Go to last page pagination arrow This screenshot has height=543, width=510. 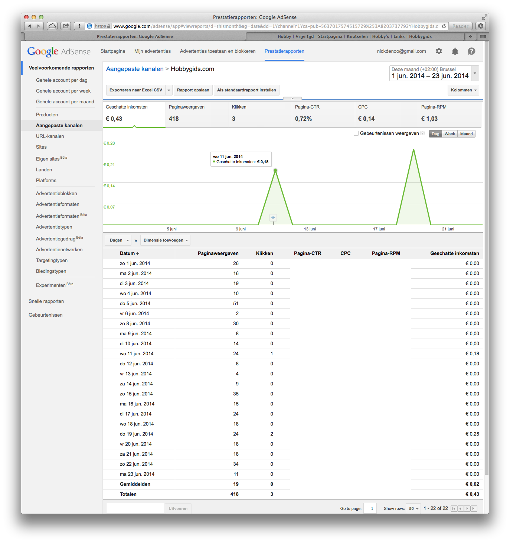[474, 508]
